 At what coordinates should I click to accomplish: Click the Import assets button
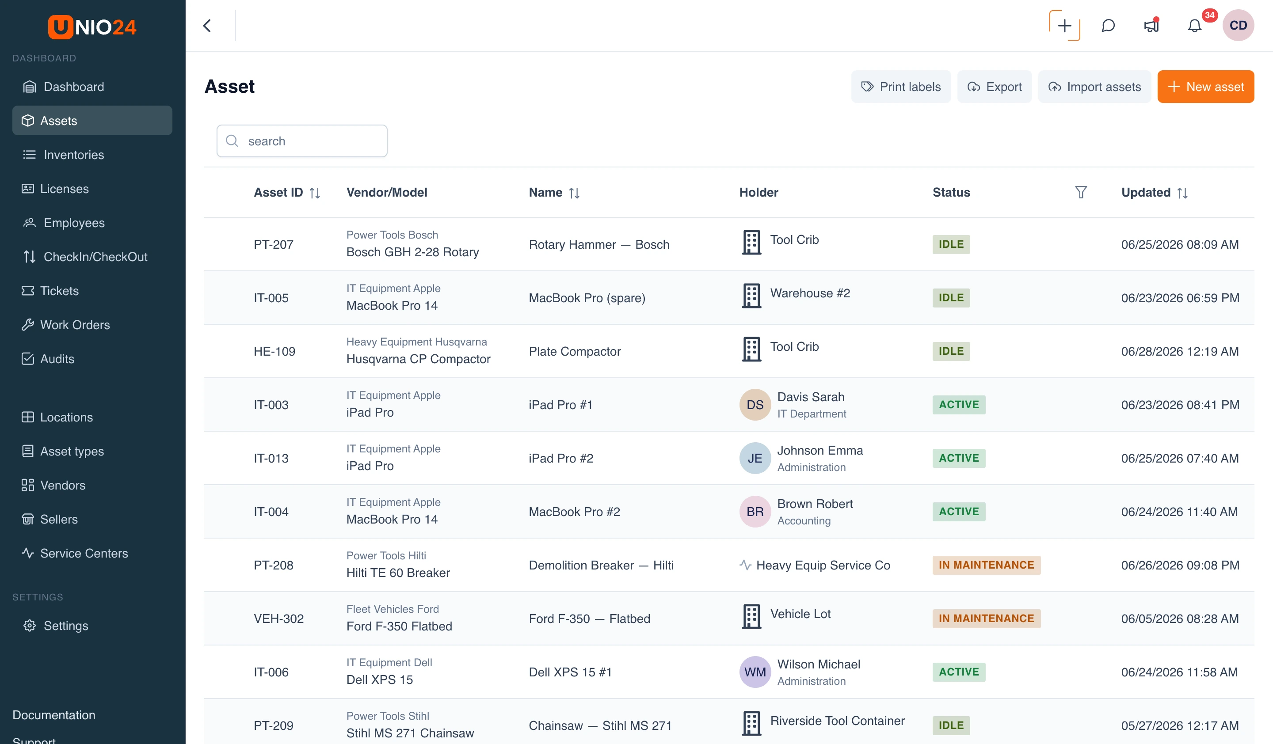tap(1094, 87)
